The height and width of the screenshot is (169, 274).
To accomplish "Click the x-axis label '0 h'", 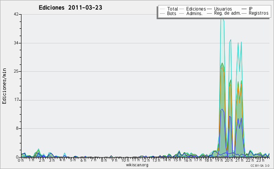I will [x=21, y=160].
